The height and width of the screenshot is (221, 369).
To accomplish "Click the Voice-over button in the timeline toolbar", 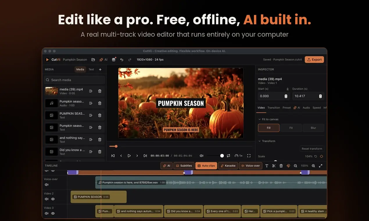I will click(250, 166).
